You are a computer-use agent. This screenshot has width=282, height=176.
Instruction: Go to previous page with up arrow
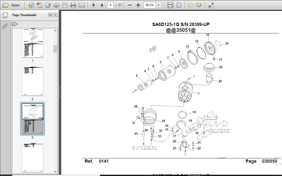pos(93,5)
